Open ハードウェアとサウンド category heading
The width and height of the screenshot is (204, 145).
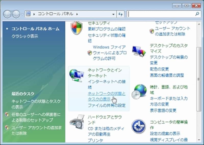pyautogui.click(x=105, y=120)
